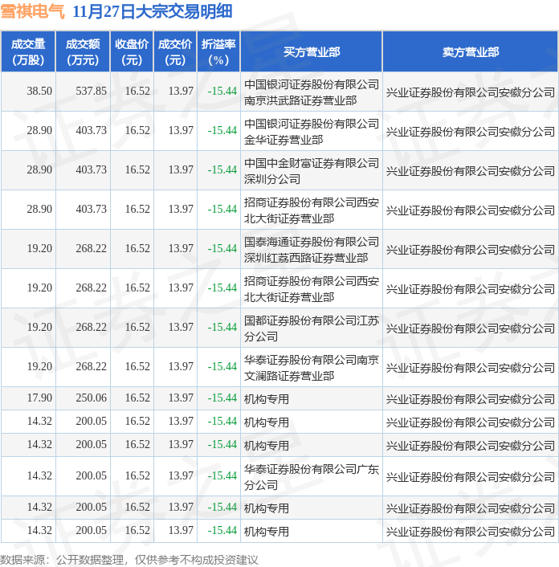Click the data source note 数据来源

[129, 560]
